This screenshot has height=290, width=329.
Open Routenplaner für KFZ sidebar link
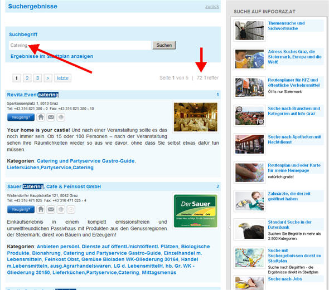294,83
